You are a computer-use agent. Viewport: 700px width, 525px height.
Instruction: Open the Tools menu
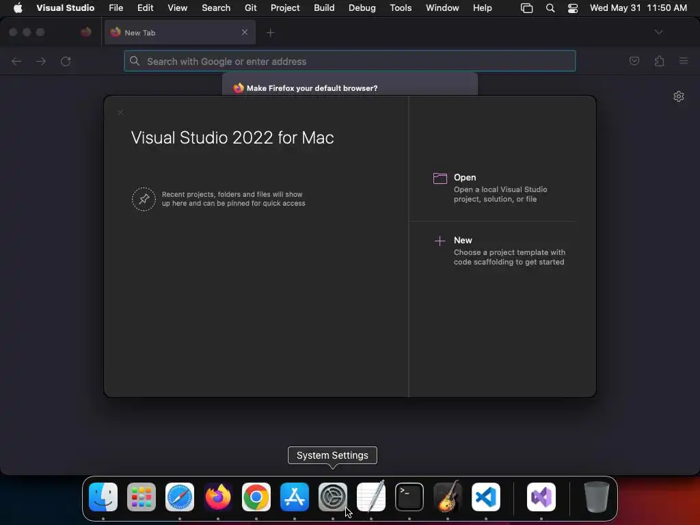click(x=401, y=8)
